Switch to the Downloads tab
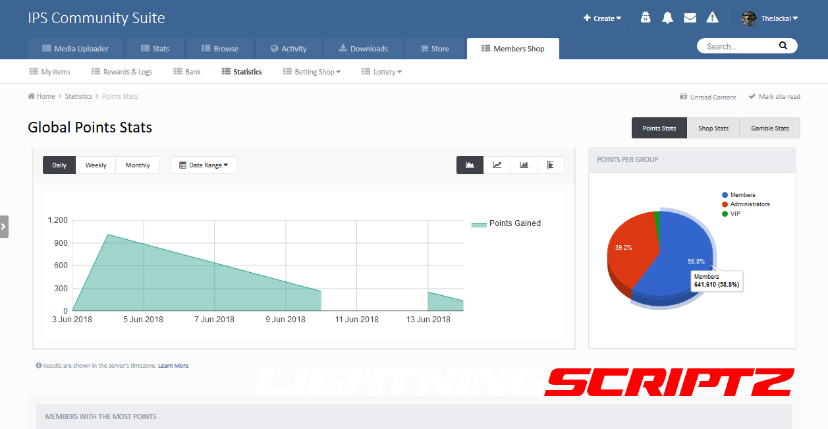 (x=363, y=49)
